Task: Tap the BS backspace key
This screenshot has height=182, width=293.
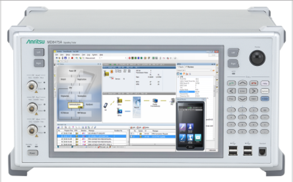Action: click(265, 110)
